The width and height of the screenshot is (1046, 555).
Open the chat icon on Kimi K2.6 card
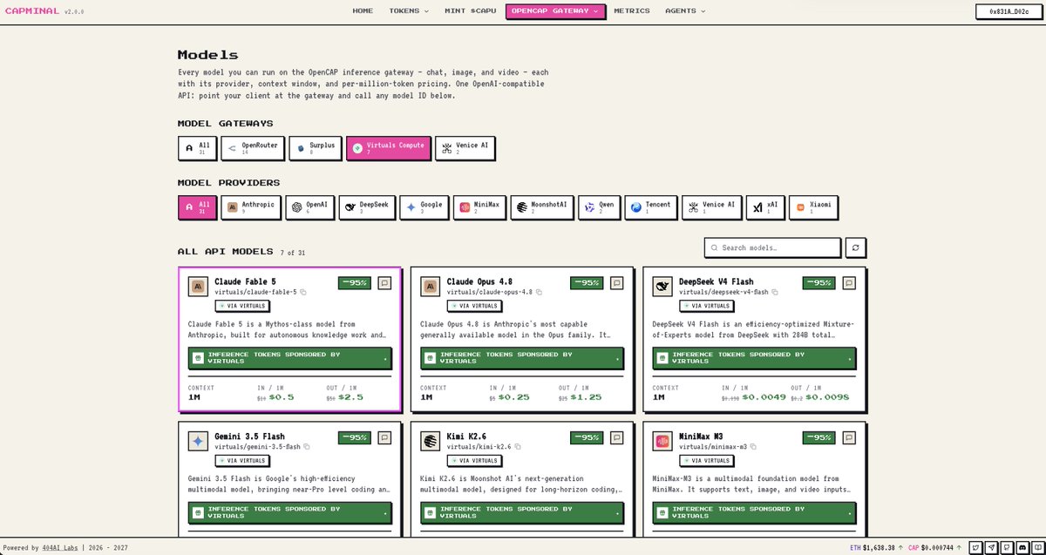[x=617, y=437]
